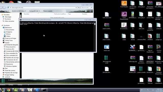Select the juegos pc desktop folder
This screenshot has width=163, height=92.
pos(159,37)
